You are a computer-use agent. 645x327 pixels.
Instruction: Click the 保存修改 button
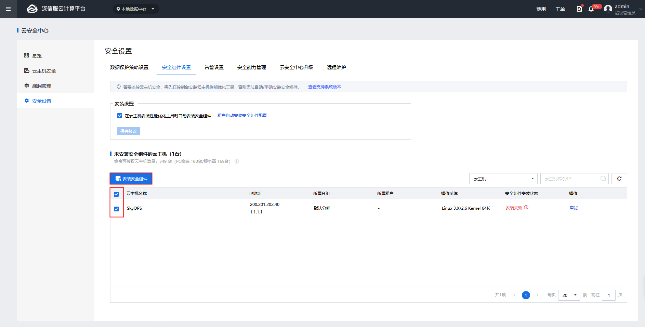pos(129,131)
